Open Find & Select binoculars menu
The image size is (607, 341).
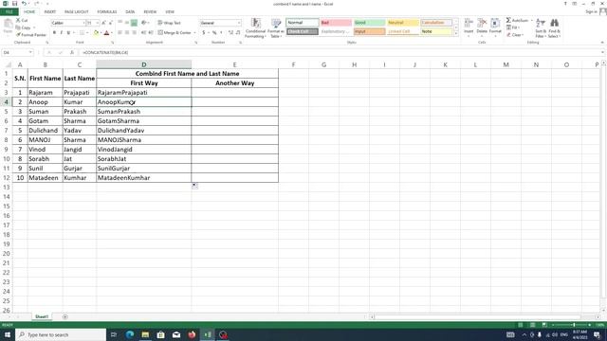(554, 28)
